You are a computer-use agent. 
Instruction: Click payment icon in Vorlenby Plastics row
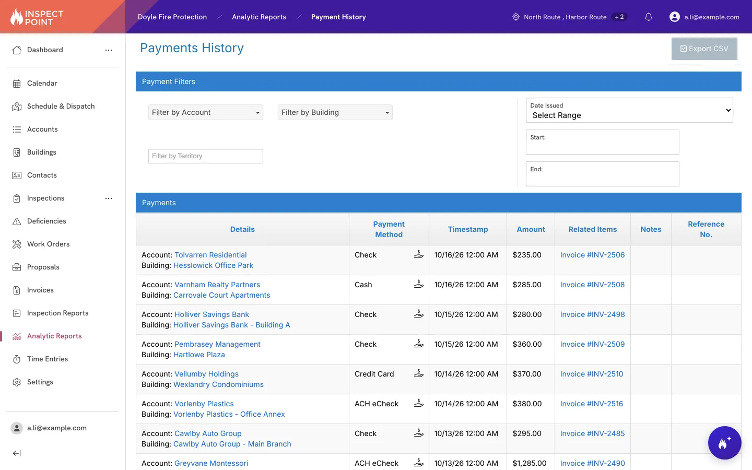coord(419,403)
